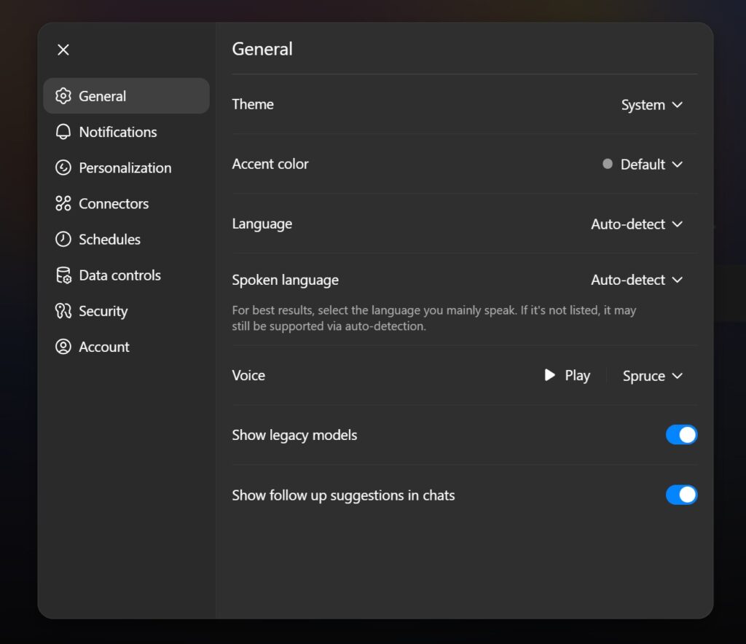Image resolution: width=746 pixels, height=644 pixels.
Task: Switch to the Data controls section
Action: [x=119, y=275]
